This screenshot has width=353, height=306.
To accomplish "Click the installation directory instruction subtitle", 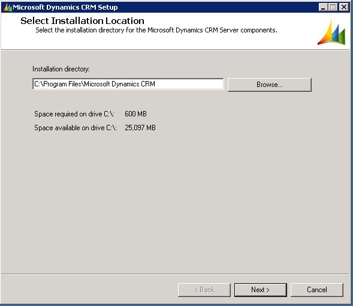I will click(156, 30).
